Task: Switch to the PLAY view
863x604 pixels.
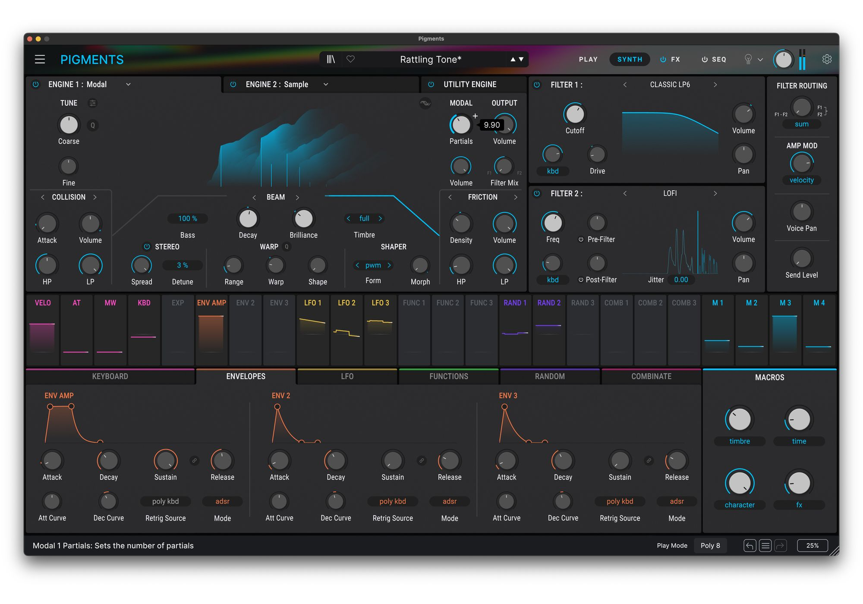Action: pos(588,59)
